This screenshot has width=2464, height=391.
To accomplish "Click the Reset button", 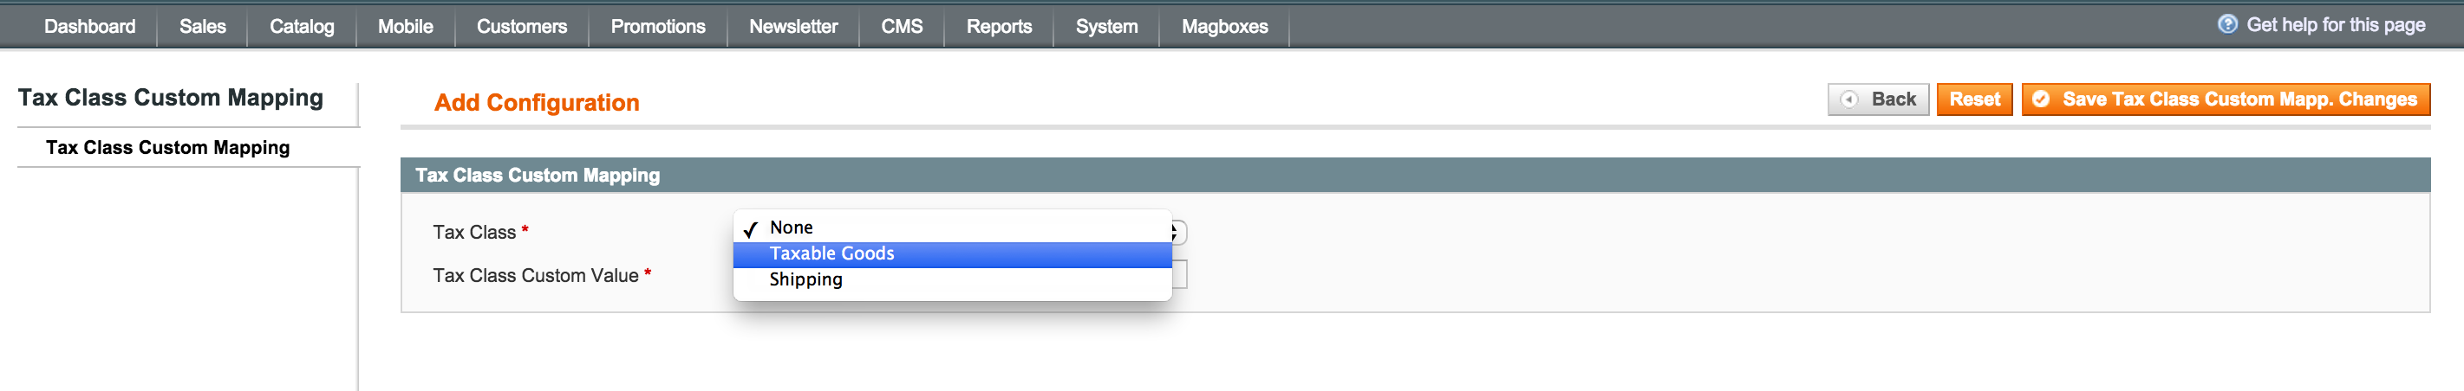I will [x=1974, y=99].
